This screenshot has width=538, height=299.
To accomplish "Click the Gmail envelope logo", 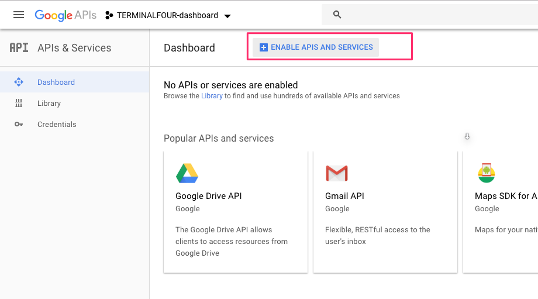I will [x=337, y=173].
